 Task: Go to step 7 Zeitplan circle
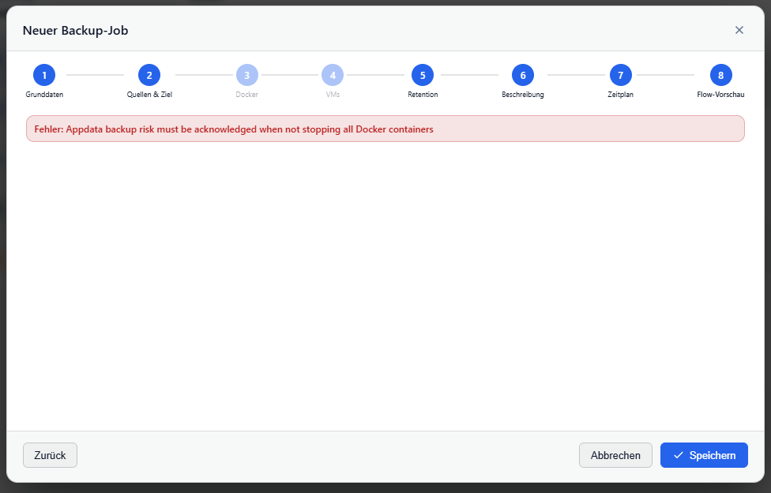tap(621, 75)
